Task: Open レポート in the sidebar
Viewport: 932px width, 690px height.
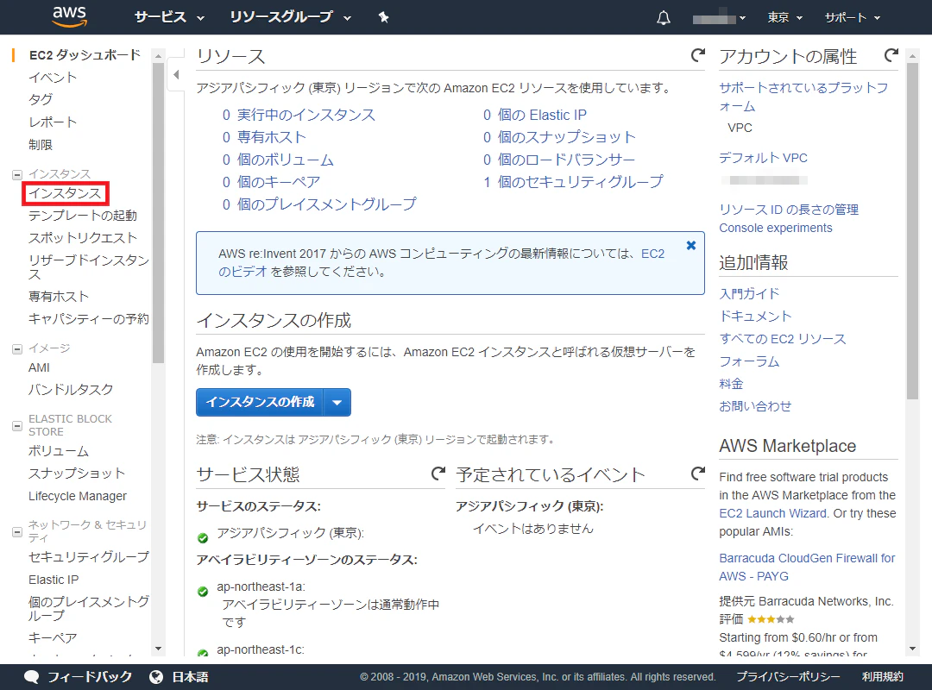Action: point(53,122)
